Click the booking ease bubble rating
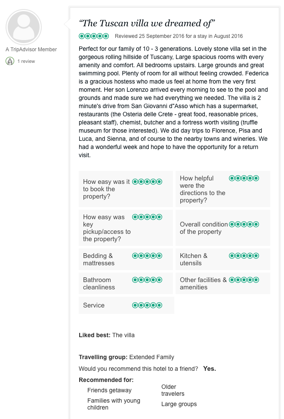Screen dimensions: 284x419 tap(147, 182)
